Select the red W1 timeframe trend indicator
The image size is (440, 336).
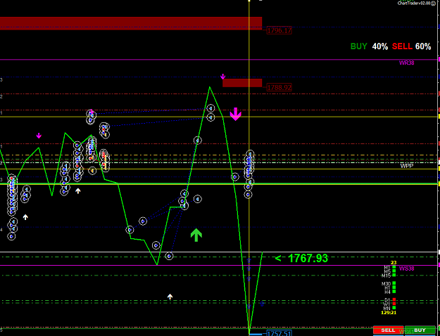point(394,304)
